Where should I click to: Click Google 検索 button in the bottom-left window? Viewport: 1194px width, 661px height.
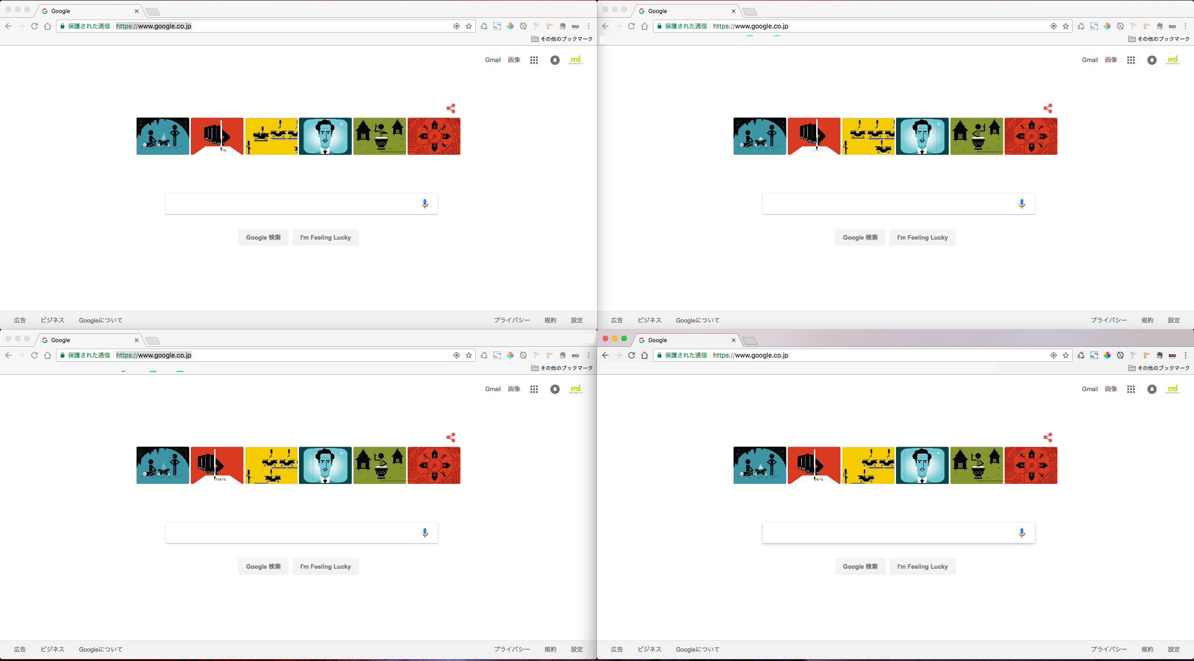pos(264,566)
